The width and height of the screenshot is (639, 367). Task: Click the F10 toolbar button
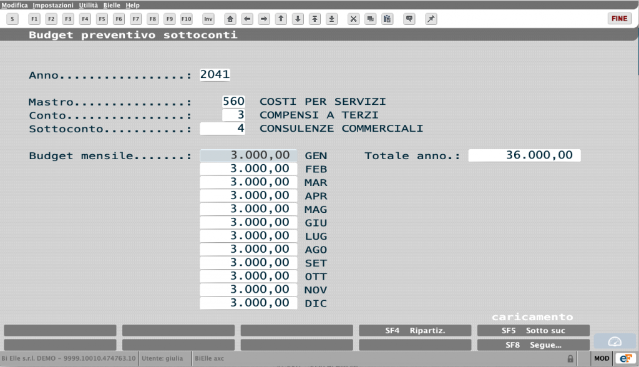pyautogui.click(x=186, y=19)
